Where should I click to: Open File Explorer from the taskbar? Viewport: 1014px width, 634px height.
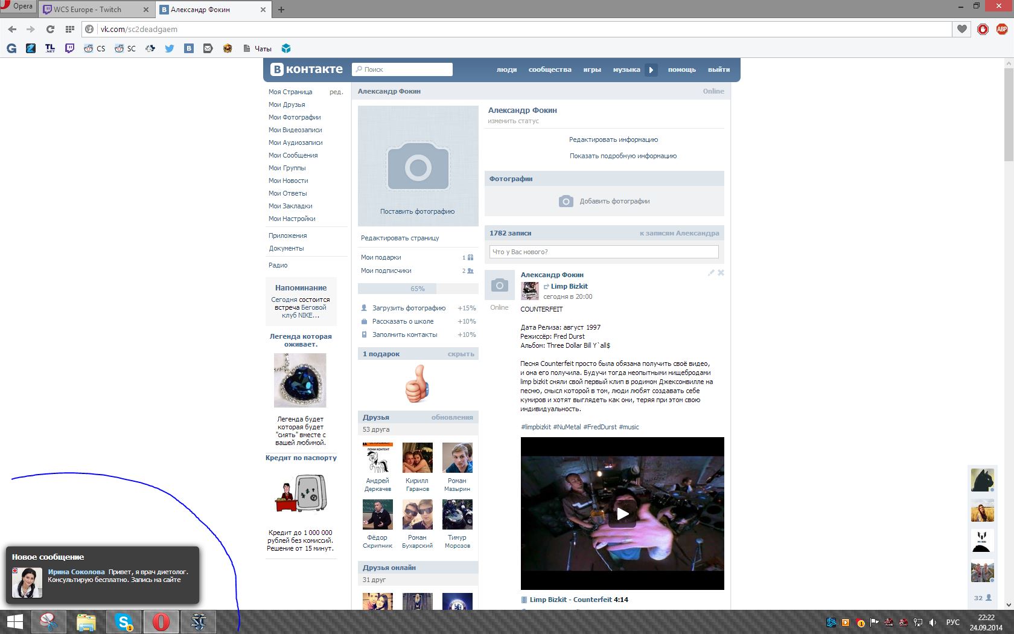(86, 622)
